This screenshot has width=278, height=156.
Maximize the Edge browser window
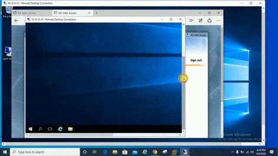(x=209, y=13)
